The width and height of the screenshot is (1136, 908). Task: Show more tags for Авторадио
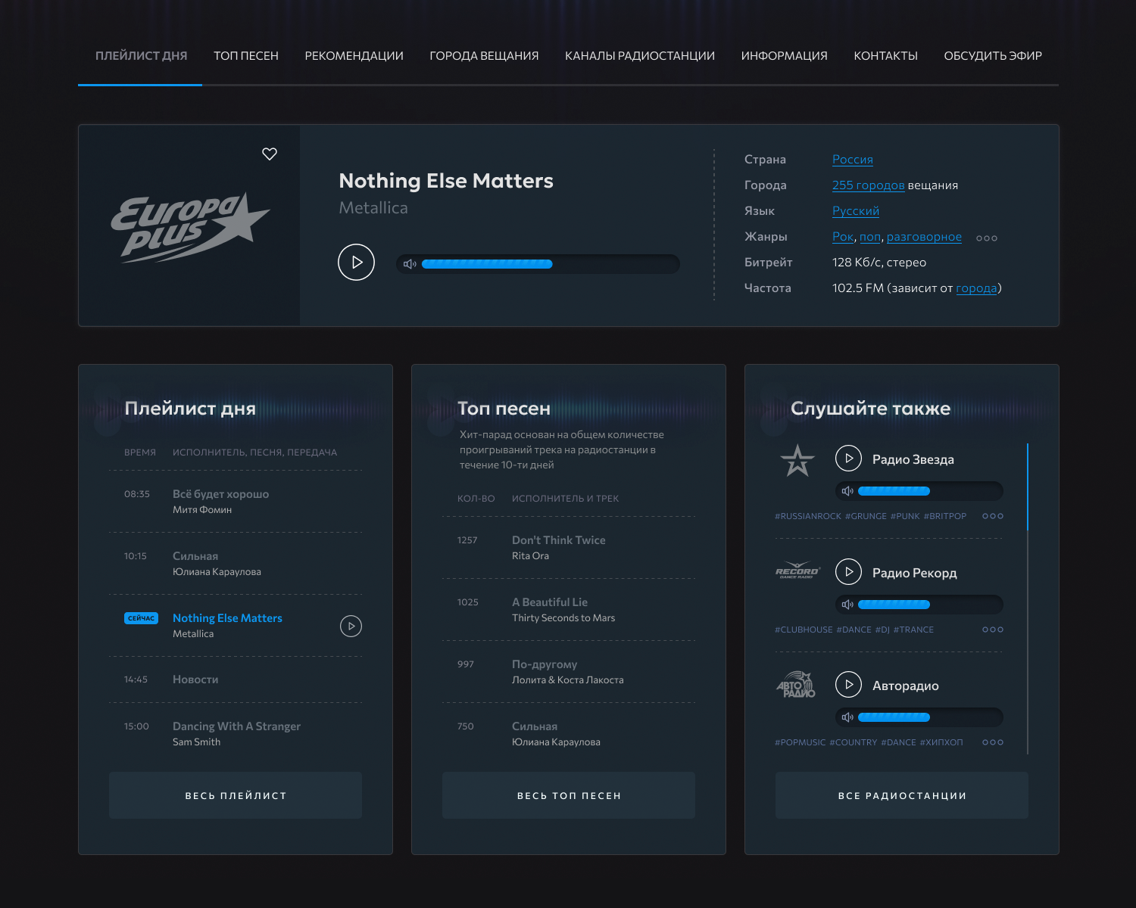click(x=992, y=742)
